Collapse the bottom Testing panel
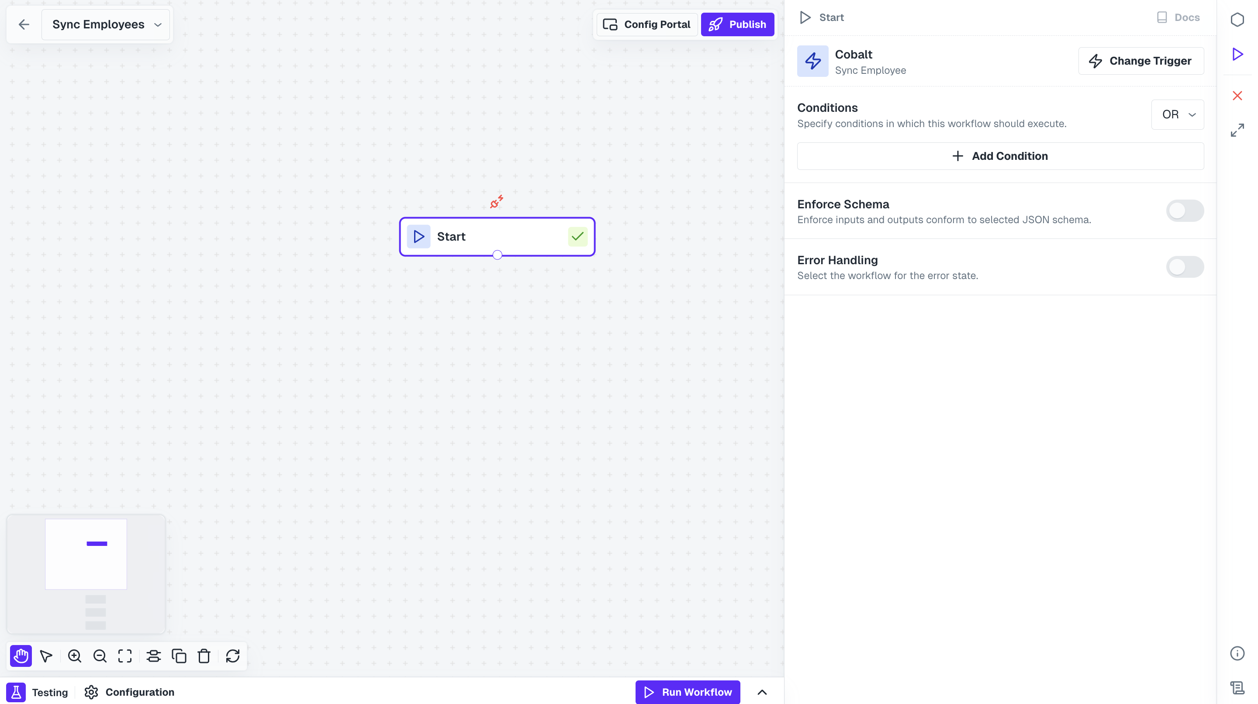 click(762, 692)
